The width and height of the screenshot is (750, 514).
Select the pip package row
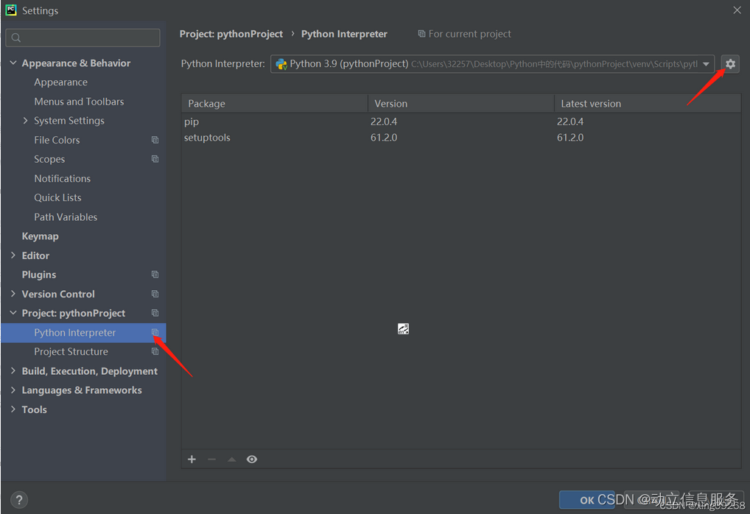point(461,122)
